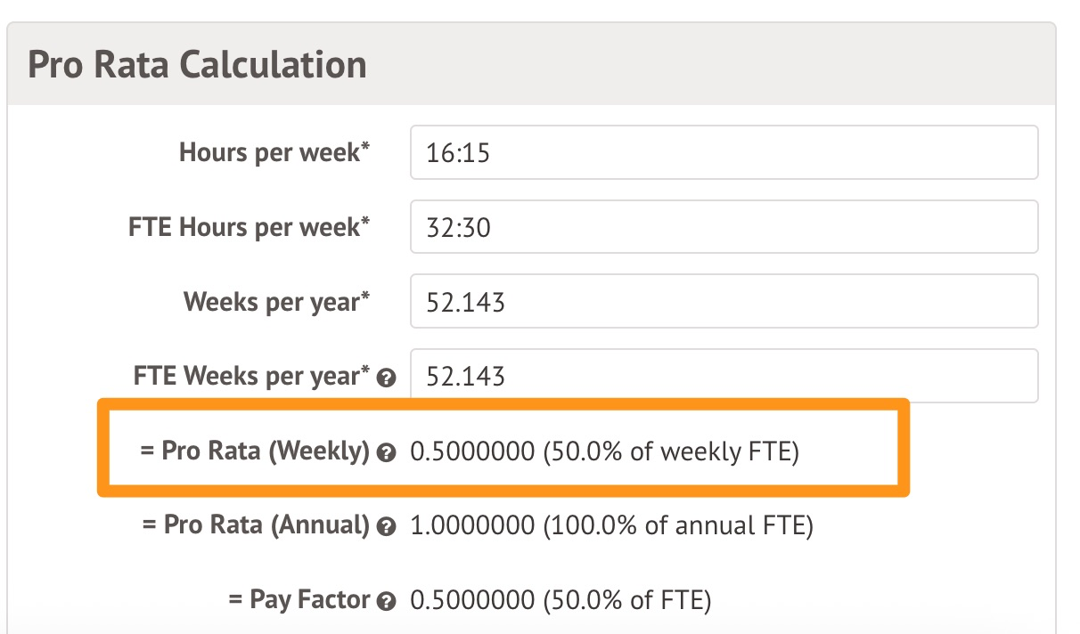
Task: Click the Pro Rata Calculation panel heading
Action: click(197, 66)
